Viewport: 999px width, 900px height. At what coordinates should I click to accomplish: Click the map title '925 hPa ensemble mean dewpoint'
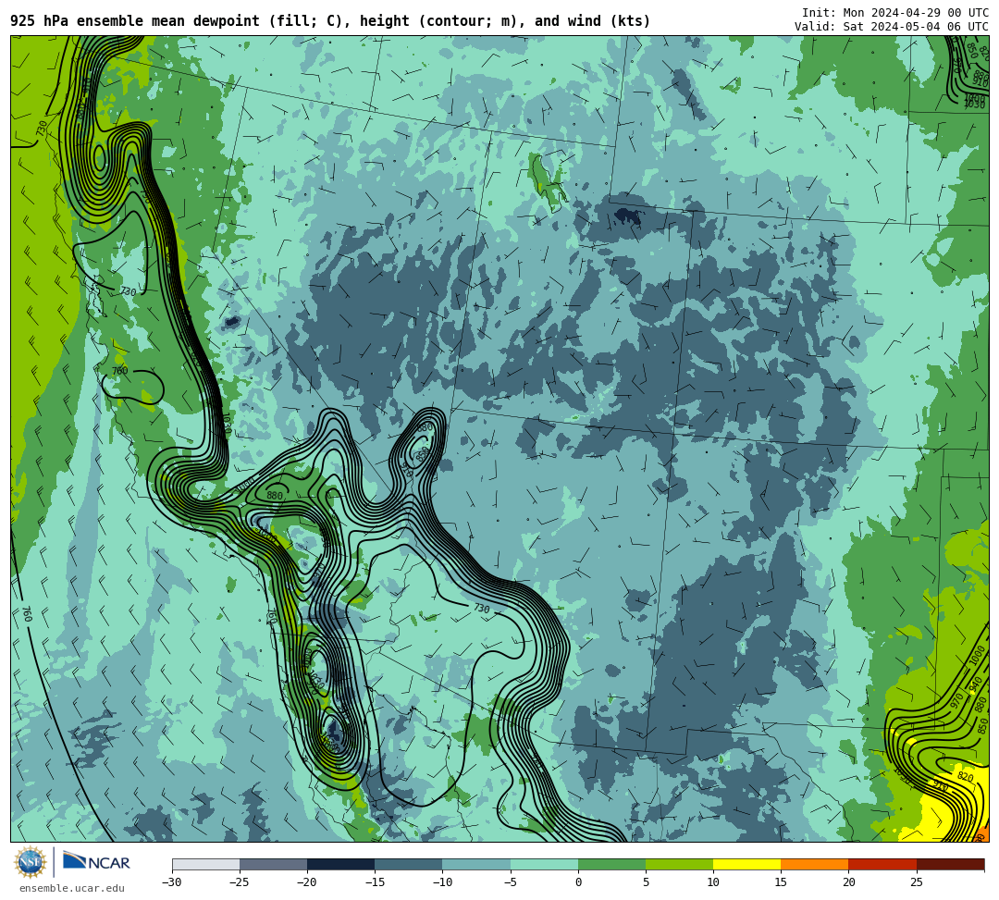click(135, 21)
